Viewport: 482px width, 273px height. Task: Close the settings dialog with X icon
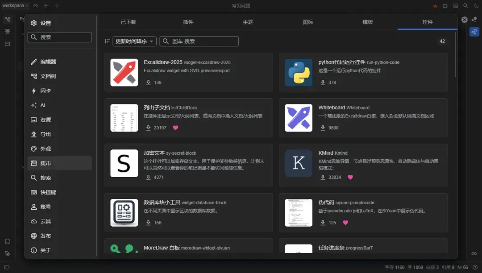(x=465, y=20)
